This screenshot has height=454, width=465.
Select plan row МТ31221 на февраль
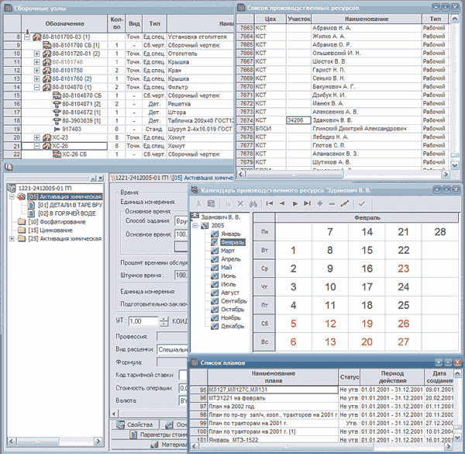pyautogui.click(x=273, y=398)
